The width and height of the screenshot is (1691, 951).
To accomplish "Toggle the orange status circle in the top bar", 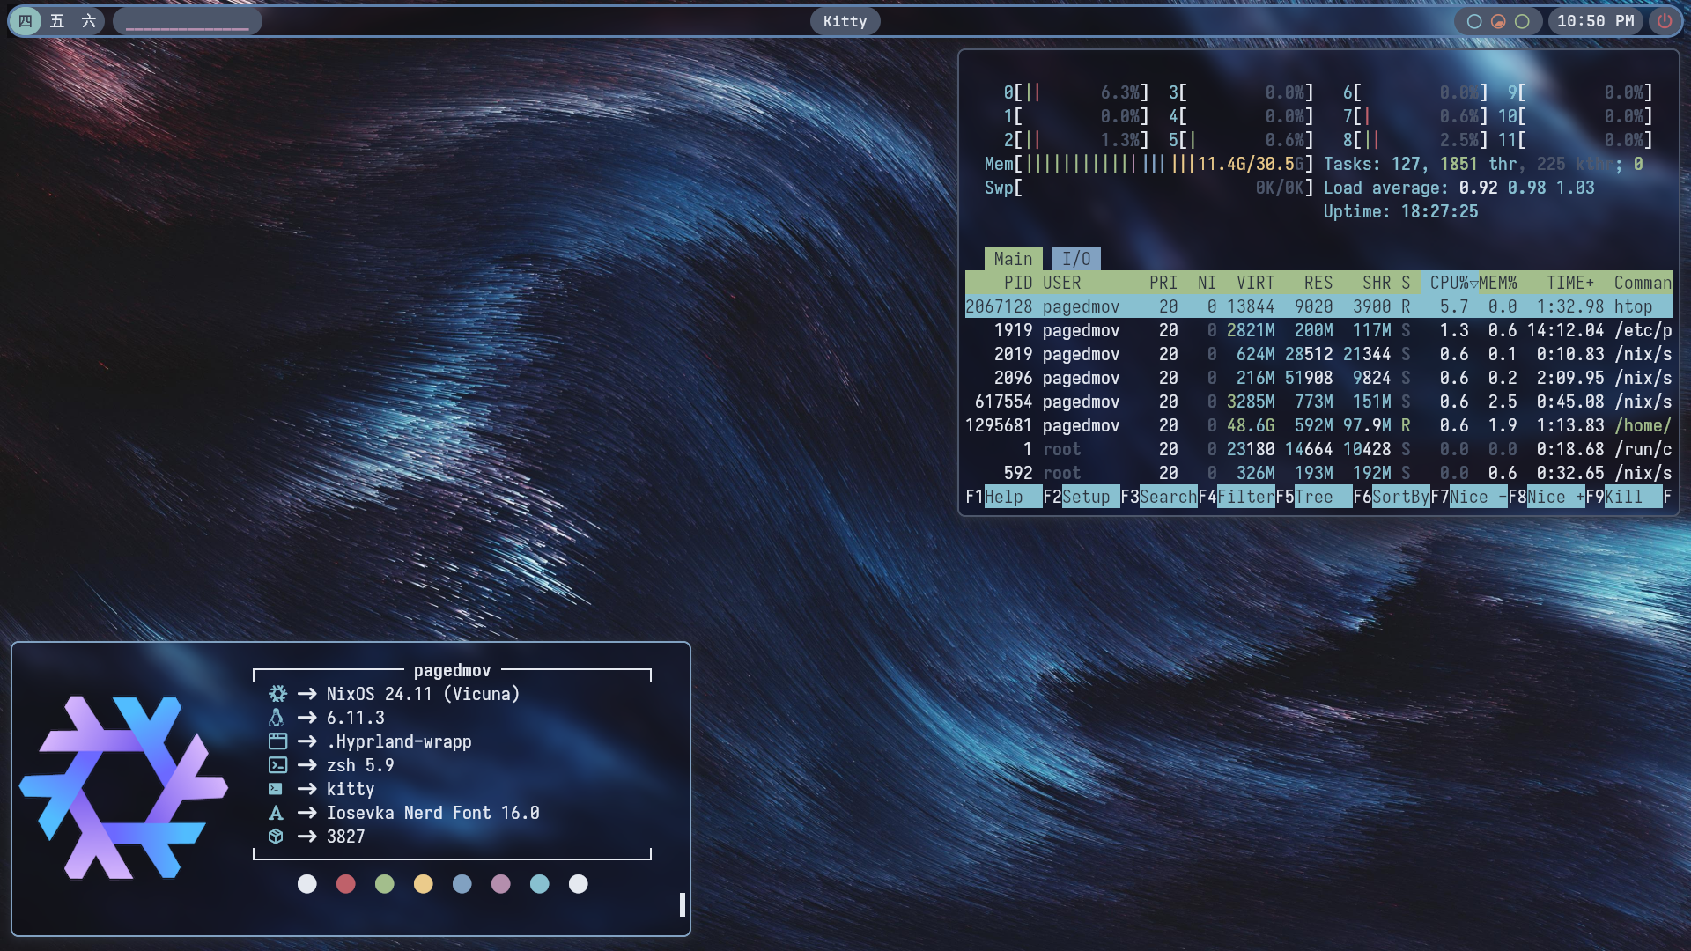I will (x=1498, y=21).
